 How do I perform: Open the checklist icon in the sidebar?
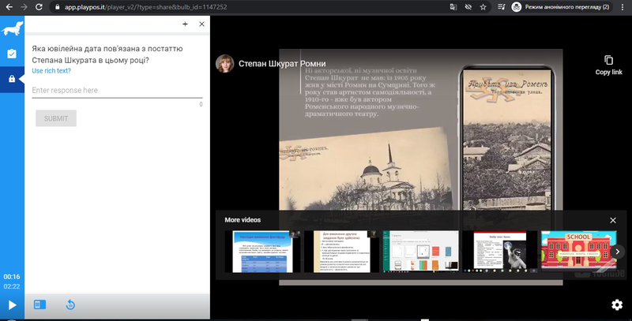pyautogui.click(x=12, y=54)
